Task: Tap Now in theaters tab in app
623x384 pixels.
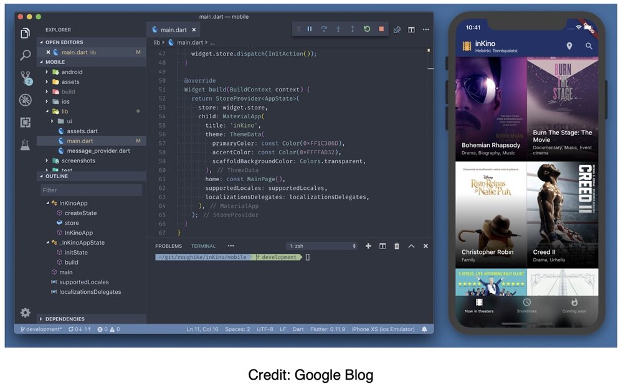Action: [x=479, y=306]
